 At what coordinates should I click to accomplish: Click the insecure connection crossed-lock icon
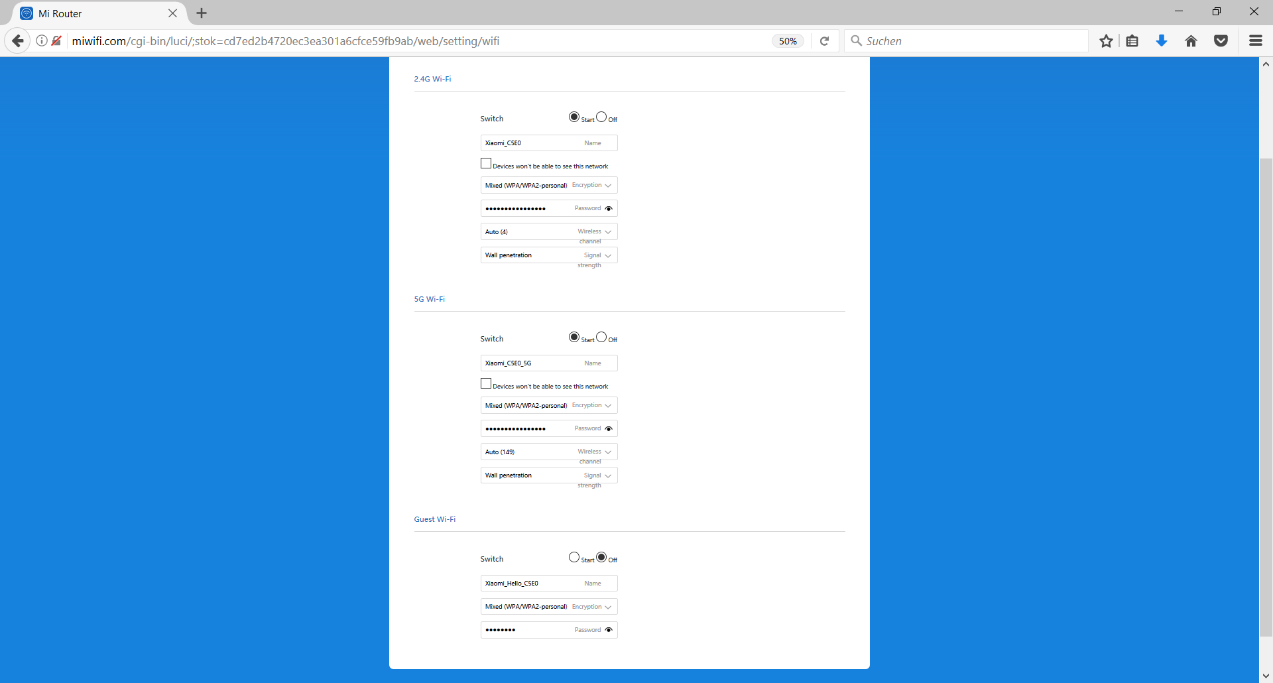pos(56,41)
